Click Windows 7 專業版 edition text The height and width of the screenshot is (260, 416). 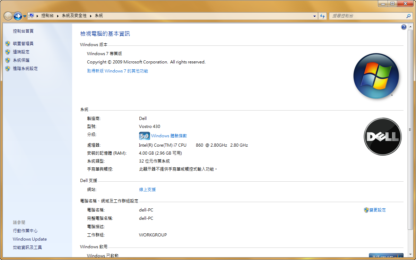pos(104,54)
